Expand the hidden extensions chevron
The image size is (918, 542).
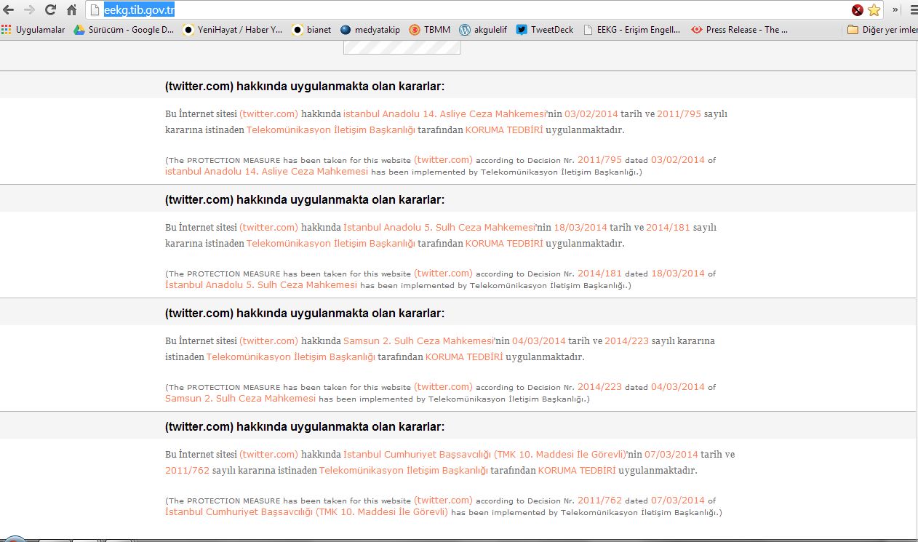coord(895,10)
